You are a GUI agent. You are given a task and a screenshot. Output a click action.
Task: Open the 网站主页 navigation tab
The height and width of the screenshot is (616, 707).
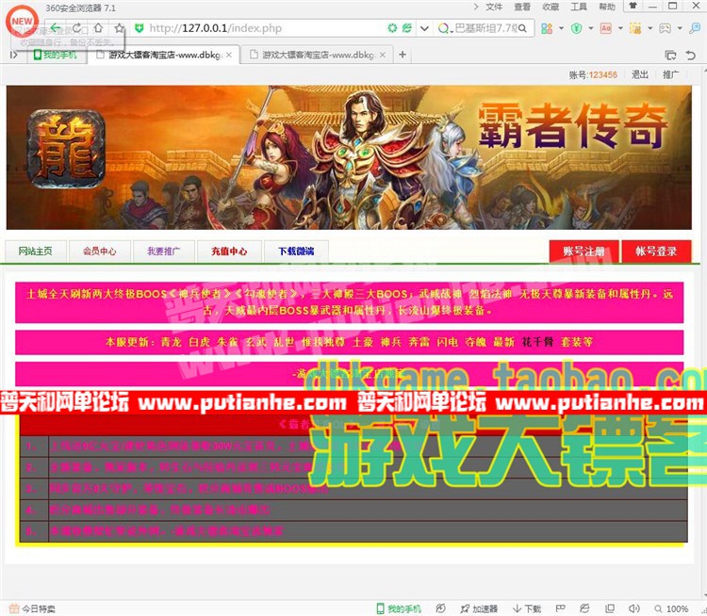click(36, 251)
